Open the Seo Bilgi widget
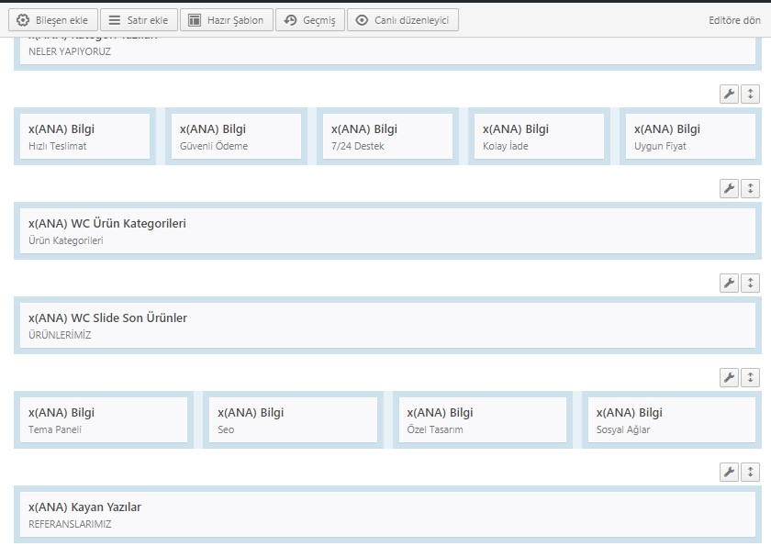The height and width of the screenshot is (546, 771). pos(293,420)
